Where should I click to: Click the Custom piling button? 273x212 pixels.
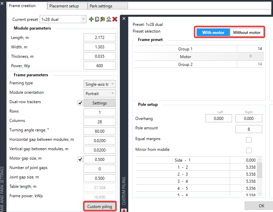coord(99,206)
